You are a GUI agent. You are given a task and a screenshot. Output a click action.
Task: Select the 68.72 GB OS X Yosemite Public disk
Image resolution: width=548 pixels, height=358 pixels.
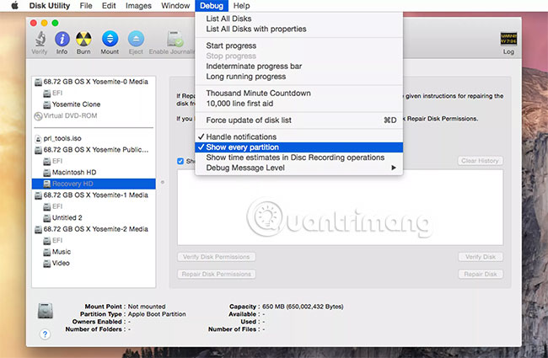coord(94,150)
